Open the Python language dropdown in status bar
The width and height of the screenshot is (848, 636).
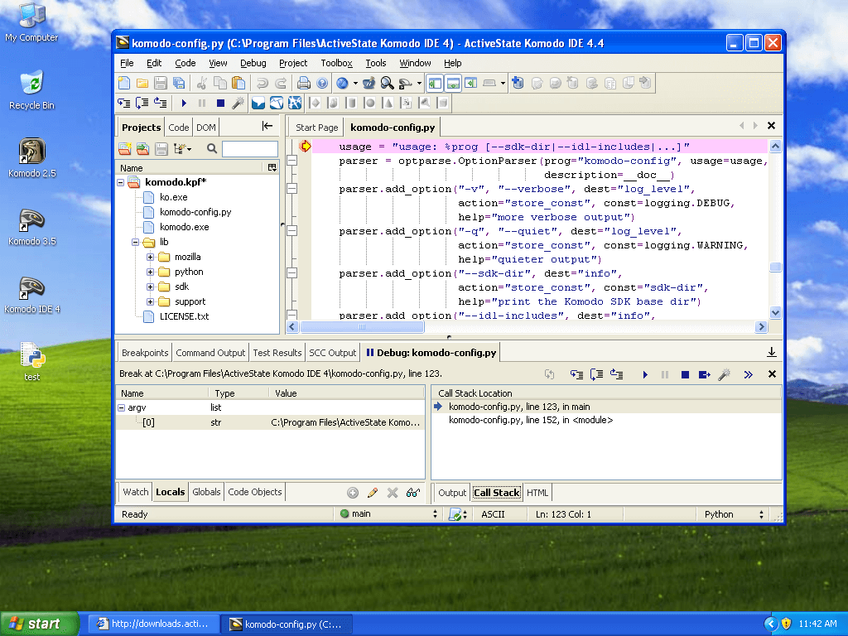tap(734, 514)
